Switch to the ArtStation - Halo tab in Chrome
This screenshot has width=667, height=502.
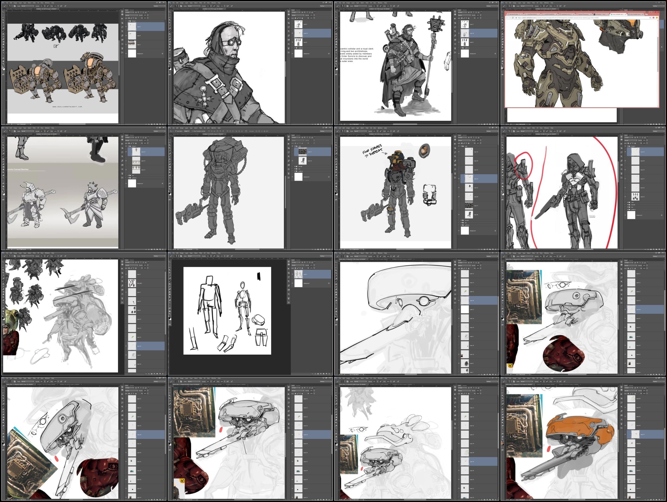[601, 15]
